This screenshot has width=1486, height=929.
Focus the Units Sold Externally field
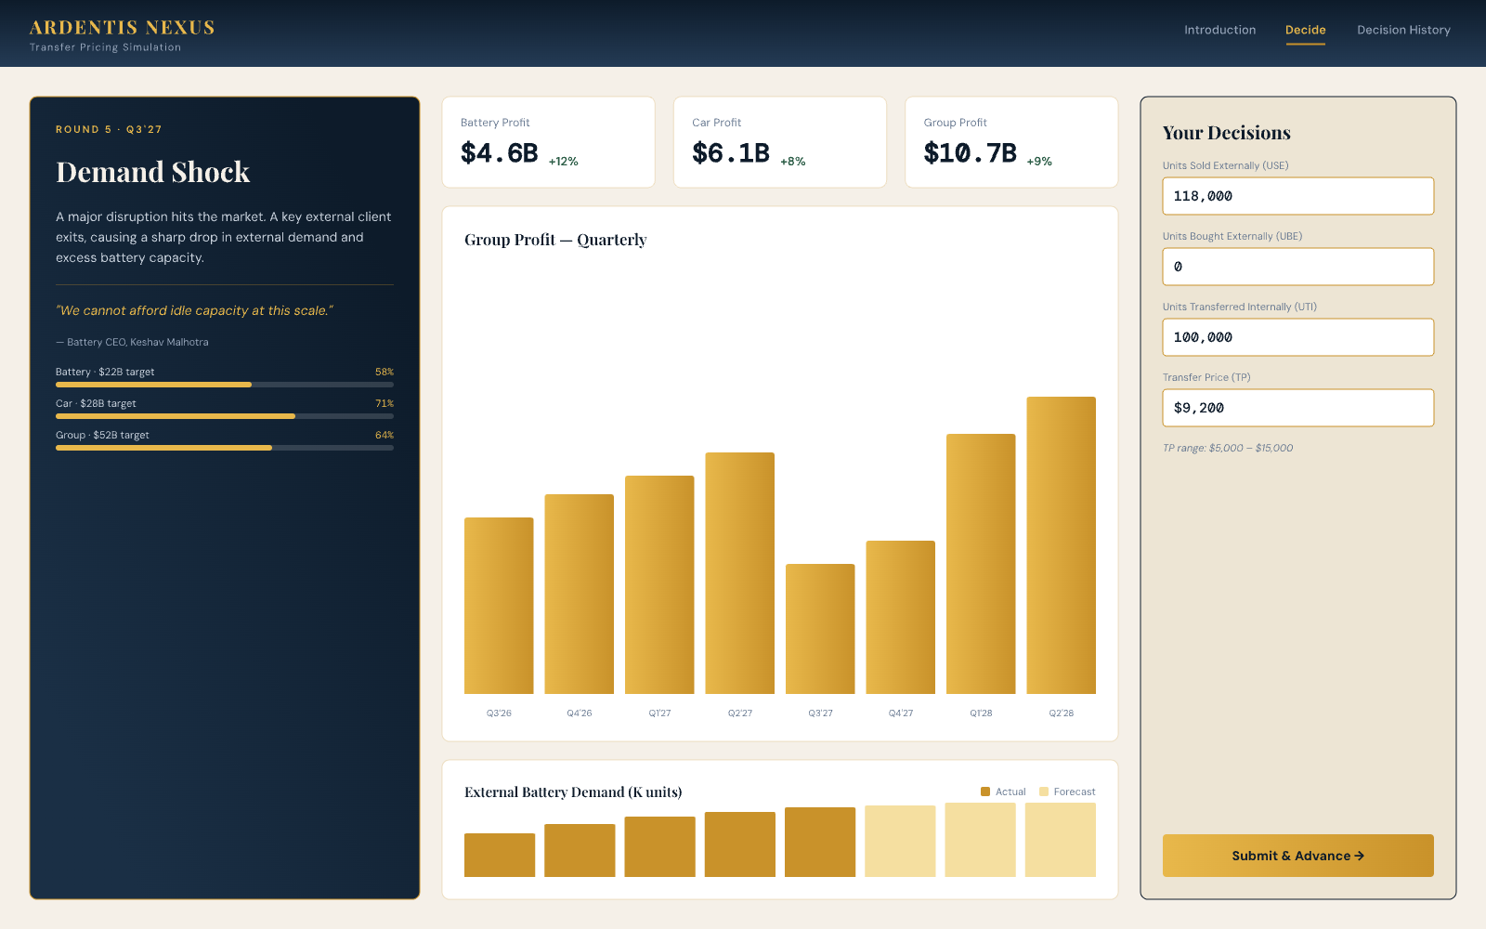coord(1297,196)
